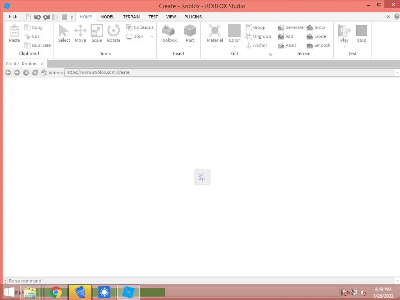Collapse the ribbon with the top-right arrow
This screenshot has height=300, width=400.
pyautogui.click(x=388, y=16)
